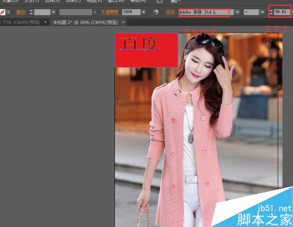Click the Recolor Artwork globe icon

(156, 12)
